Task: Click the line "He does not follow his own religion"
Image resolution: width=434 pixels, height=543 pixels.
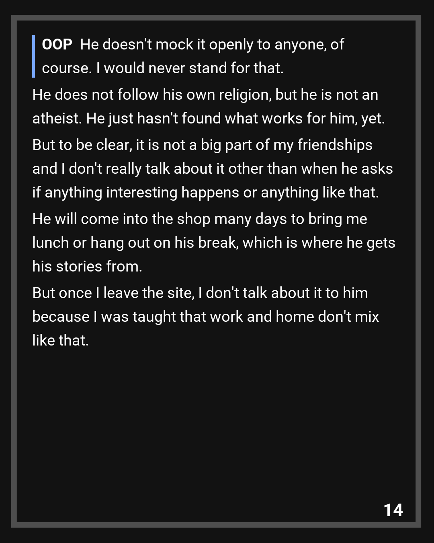Action: pyautogui.click(x=205, y=95)
